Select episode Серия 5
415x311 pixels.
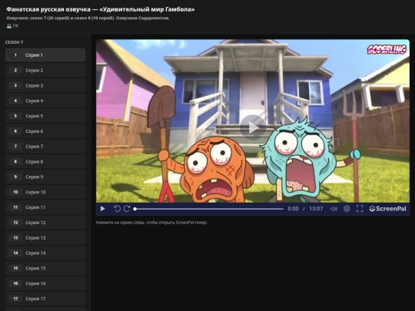(x=45, y=116)
